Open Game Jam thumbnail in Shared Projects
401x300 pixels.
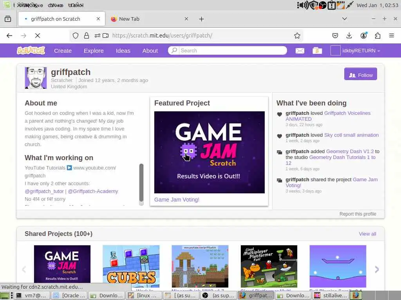62,264
